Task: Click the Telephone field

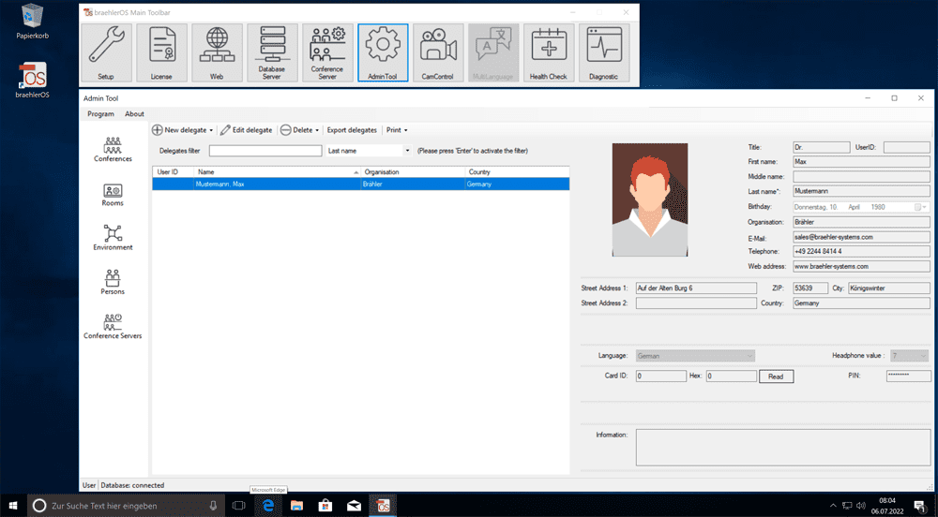Action: pyautogui.click(x=861, y=251)
